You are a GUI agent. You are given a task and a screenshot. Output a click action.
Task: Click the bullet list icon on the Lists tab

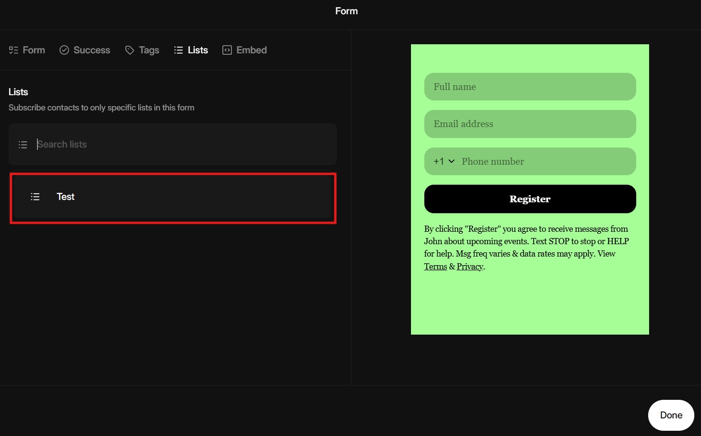(x=179, y=50)
